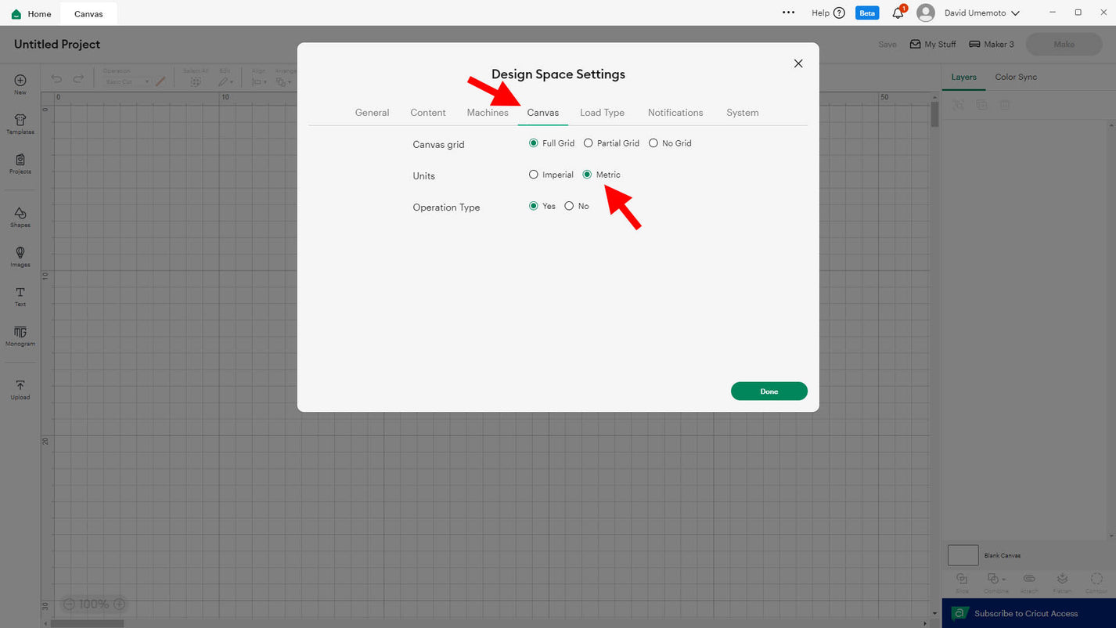Click Subscribe to Cricut Access banner
Screen dimensions: 1116x628
tap(1025, 613)
